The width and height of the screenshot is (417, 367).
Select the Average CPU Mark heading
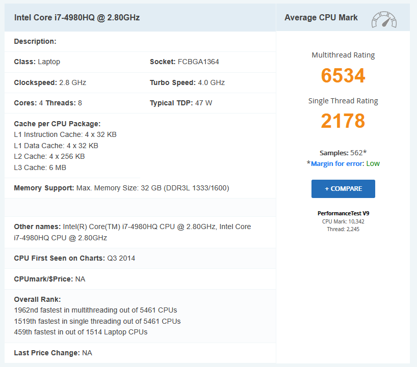(321, 17)
